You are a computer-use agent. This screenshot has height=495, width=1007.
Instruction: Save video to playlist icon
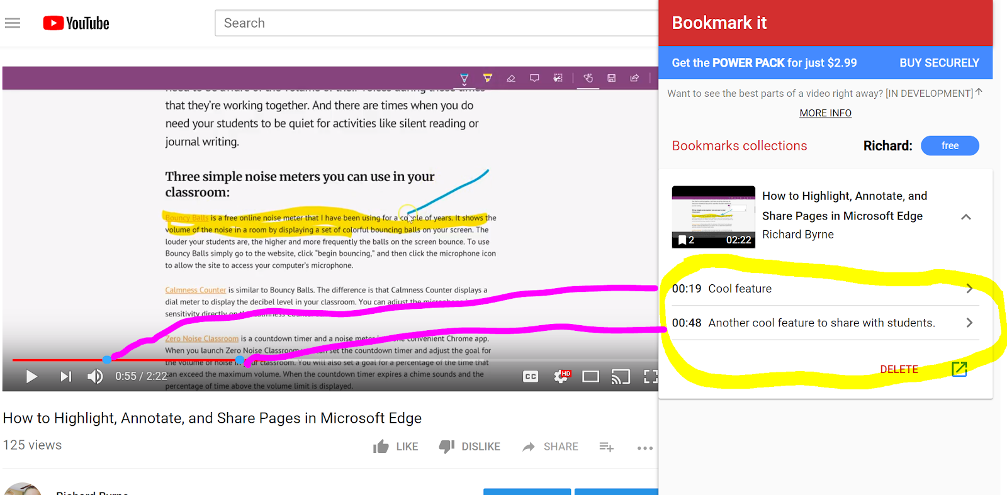pos(606,447)
